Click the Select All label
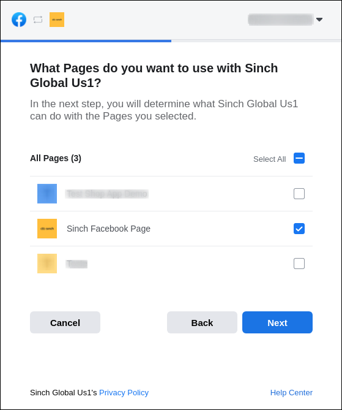 (269, 159)
